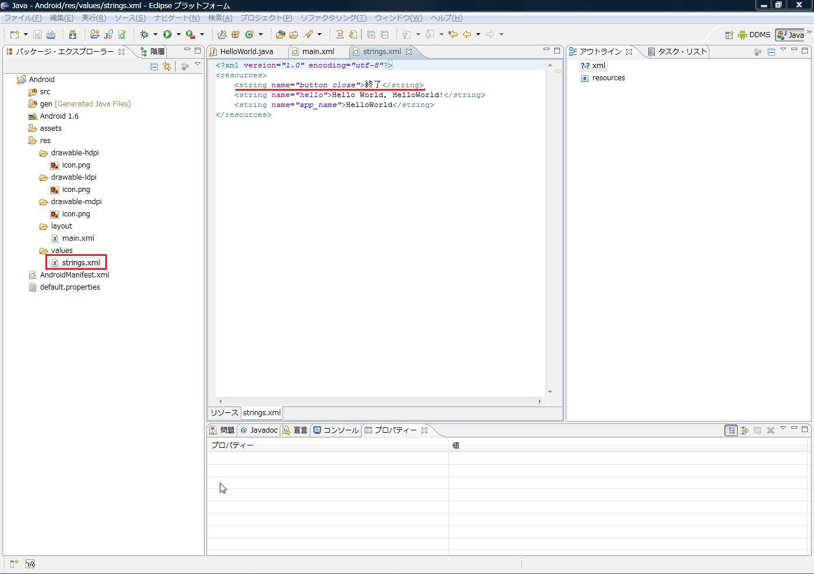Open the ファイル menu

coord(23,18)
